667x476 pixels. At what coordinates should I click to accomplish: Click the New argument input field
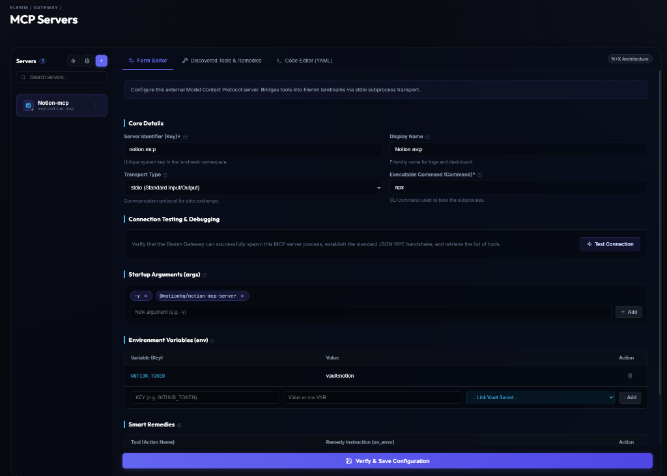371,312
